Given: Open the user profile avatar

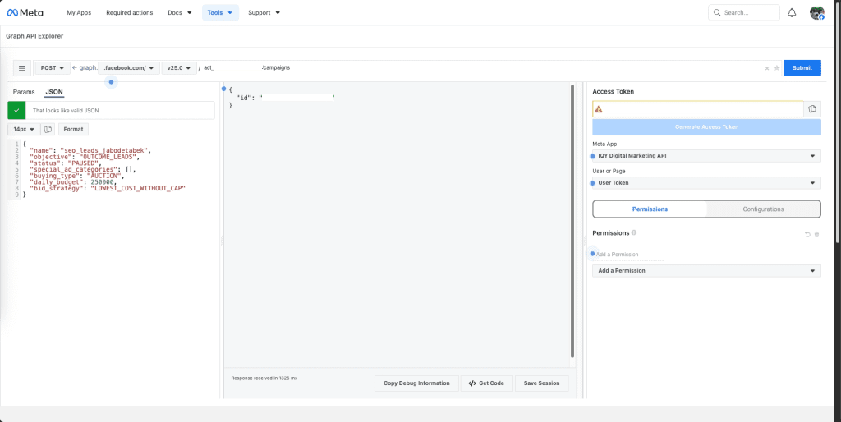Looking at the screenshot, I should (816, 13).
